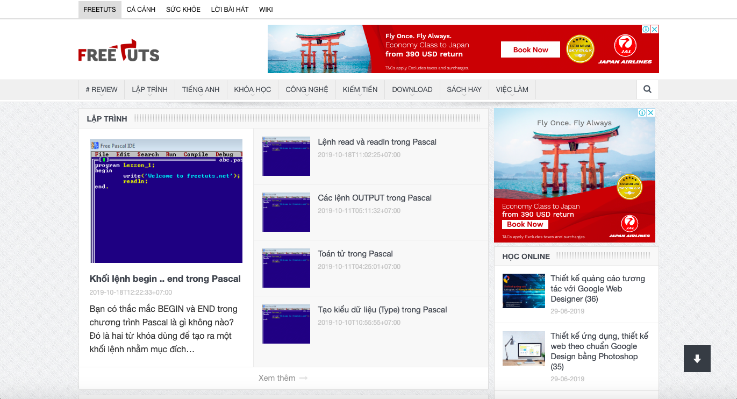Close the sidebar Japan Airlines ad
Image resolution: width=737 pixels, height=399 pixels.
(650, 113)
